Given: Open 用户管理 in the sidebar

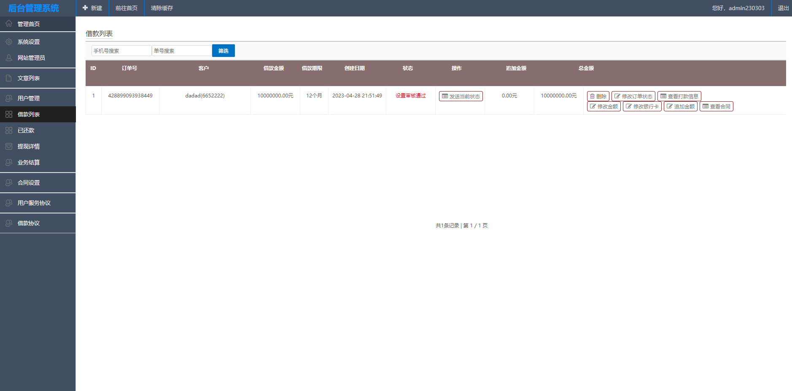Looking at the screenshot, I should (x=29, y=98).
